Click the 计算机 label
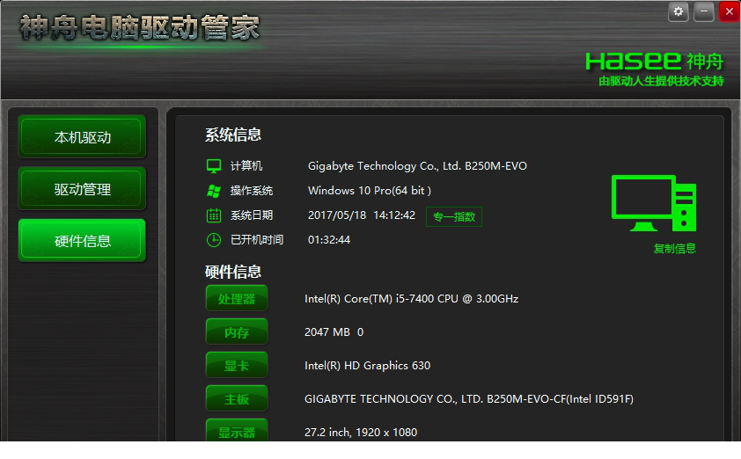Viewport: 741px width, 459px height. tap(246, 165)
